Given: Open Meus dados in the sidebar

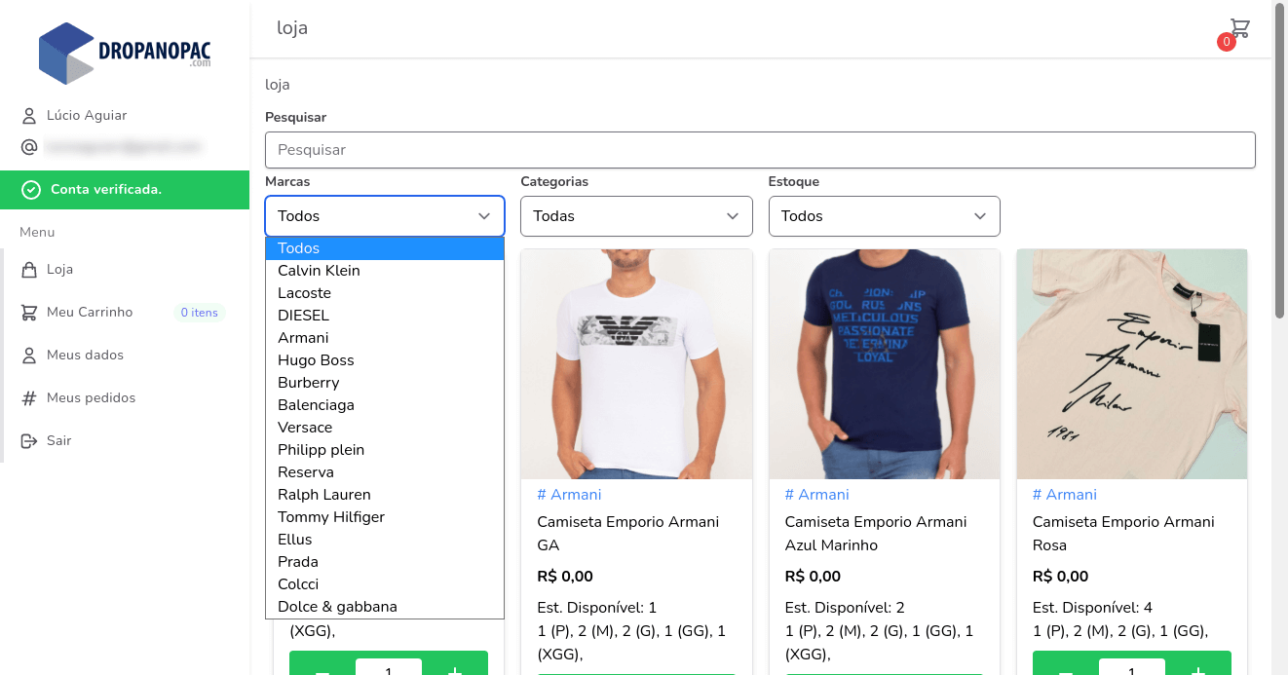Looking at the screenshot, I should 85,356.
